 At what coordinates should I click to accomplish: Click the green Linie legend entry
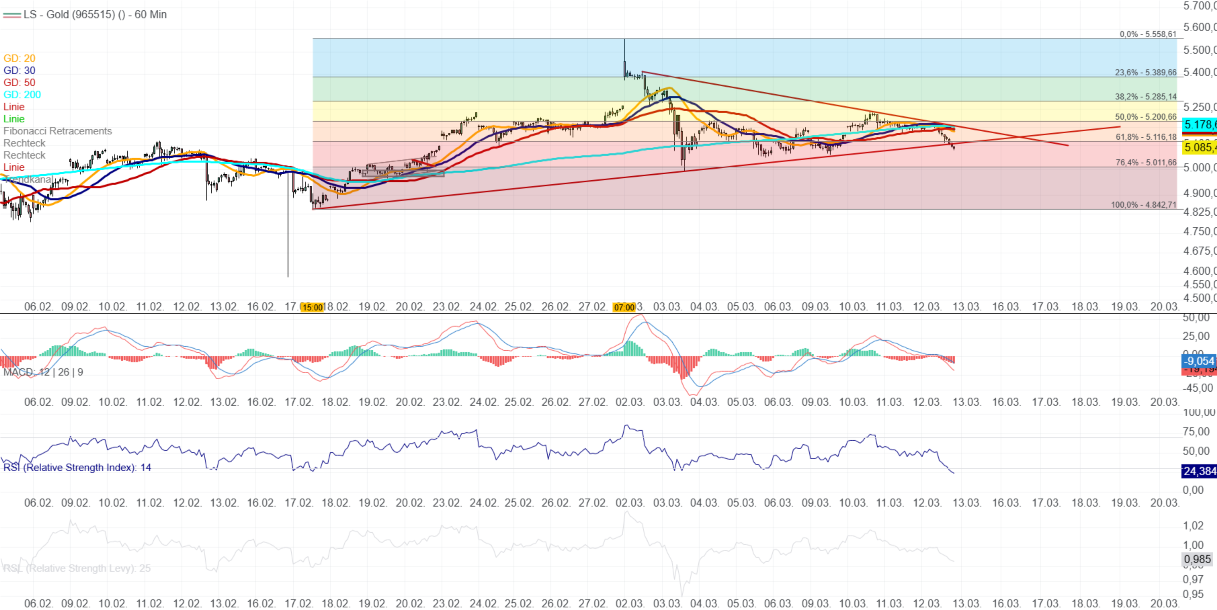[x=14, y=119]
